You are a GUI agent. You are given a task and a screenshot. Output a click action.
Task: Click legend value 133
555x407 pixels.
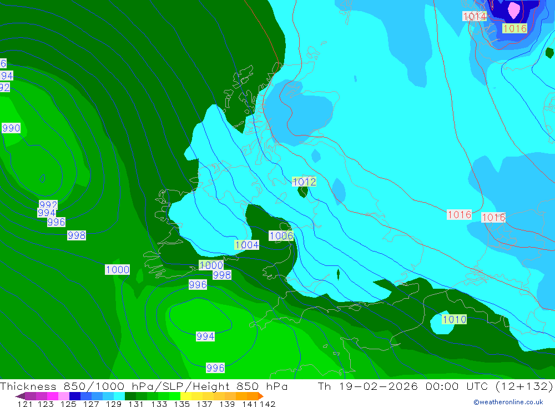tap(159, 404)
